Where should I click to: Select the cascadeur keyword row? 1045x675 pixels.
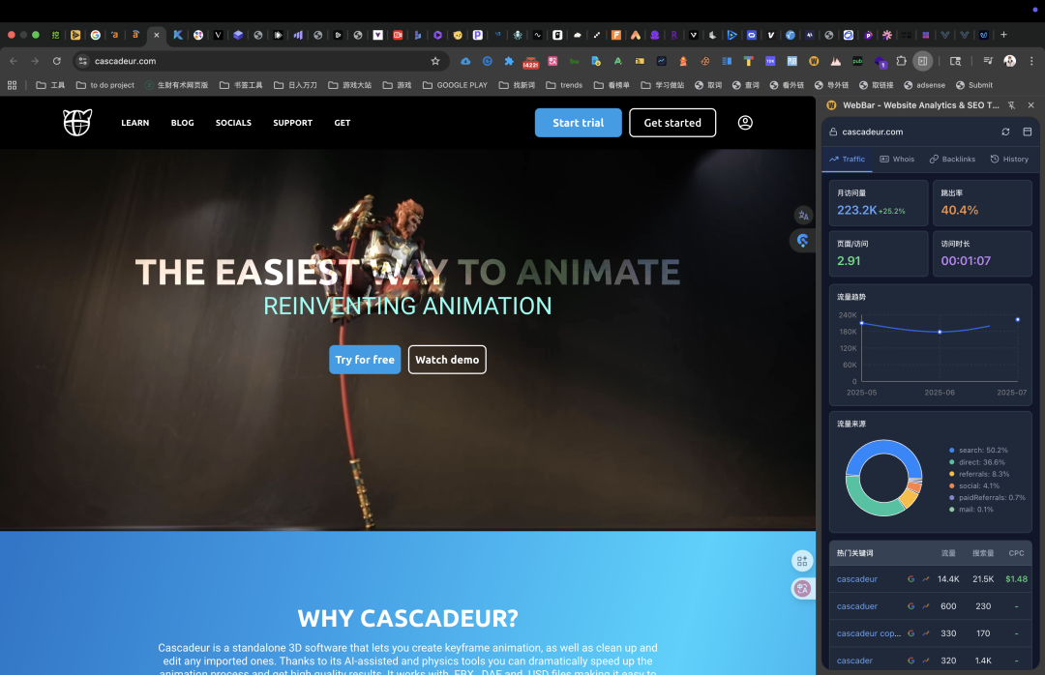tap(931, 579)
